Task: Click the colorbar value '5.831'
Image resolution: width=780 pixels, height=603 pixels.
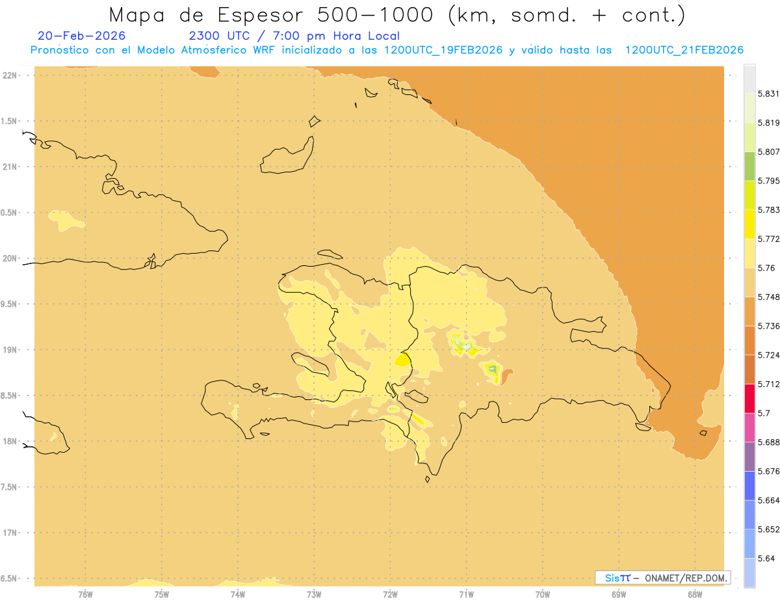Action: coord(769,94)
